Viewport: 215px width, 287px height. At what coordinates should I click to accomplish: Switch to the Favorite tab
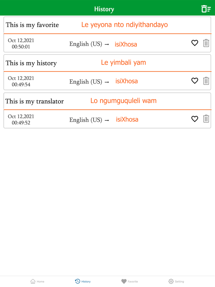(130, 281)
